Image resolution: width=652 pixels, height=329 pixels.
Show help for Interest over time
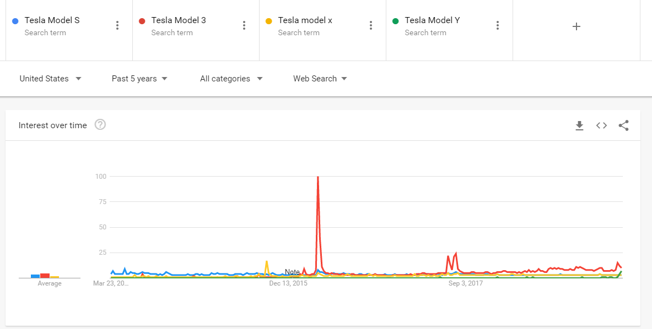100,124
